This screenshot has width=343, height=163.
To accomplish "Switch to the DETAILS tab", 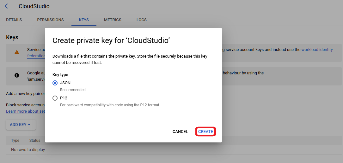I will coord(14,20).
